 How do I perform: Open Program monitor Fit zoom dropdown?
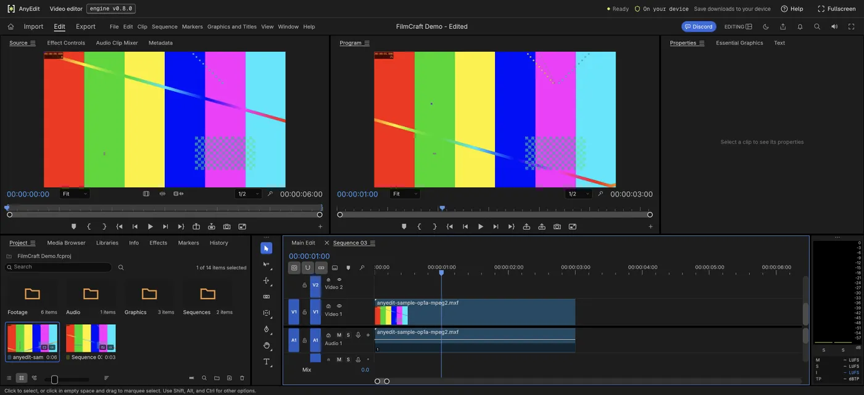pyautogui.click(x=405, y=193)
